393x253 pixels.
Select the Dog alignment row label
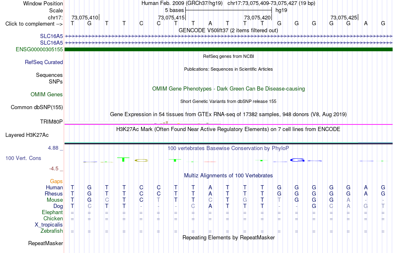click(x=58, y=206)
